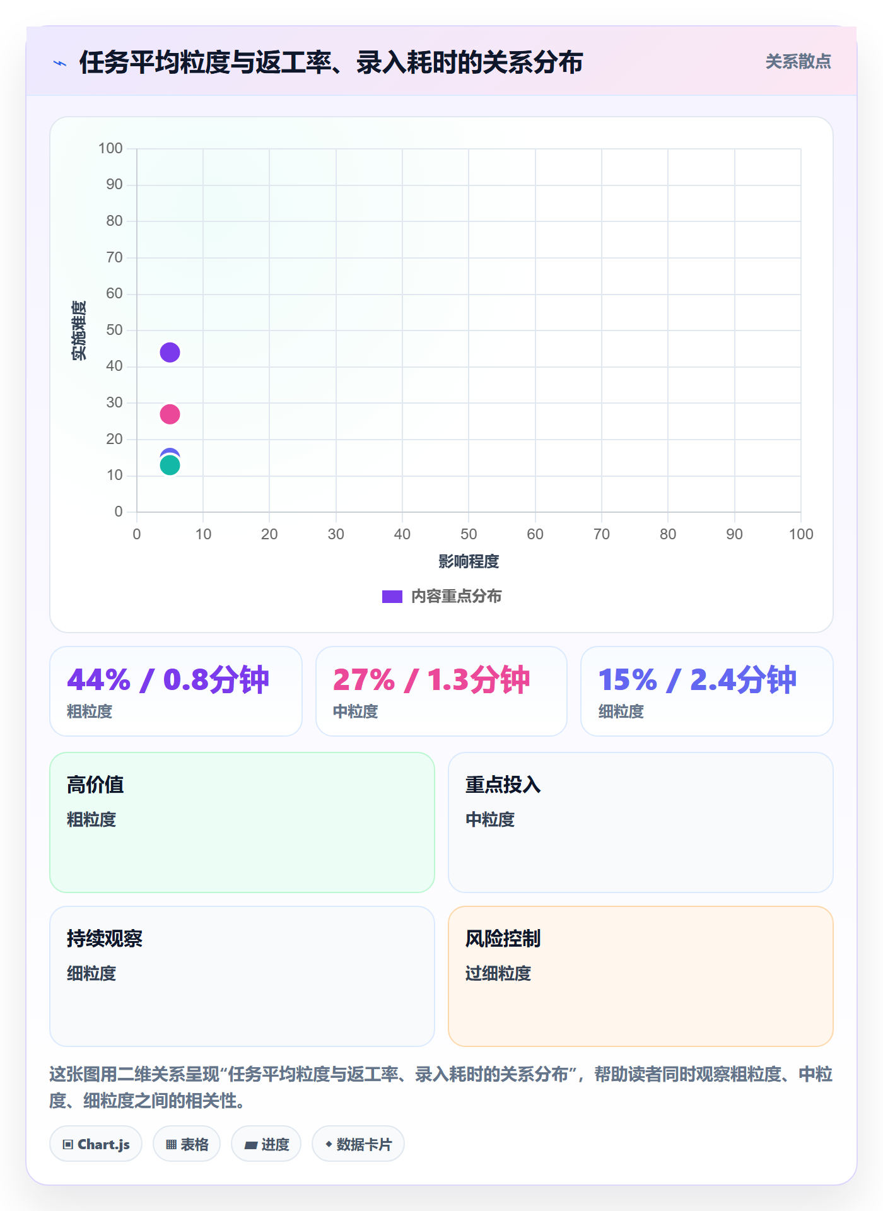Click the x-axis tick label 50
Viewport: 883px width, 1211px height.
click(x=469, y=534)
